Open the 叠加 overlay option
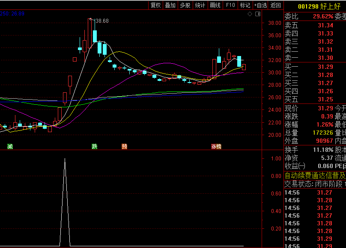The height and width of the screenshot is (248, 346). pyautogui.click(x=170, y=5)
